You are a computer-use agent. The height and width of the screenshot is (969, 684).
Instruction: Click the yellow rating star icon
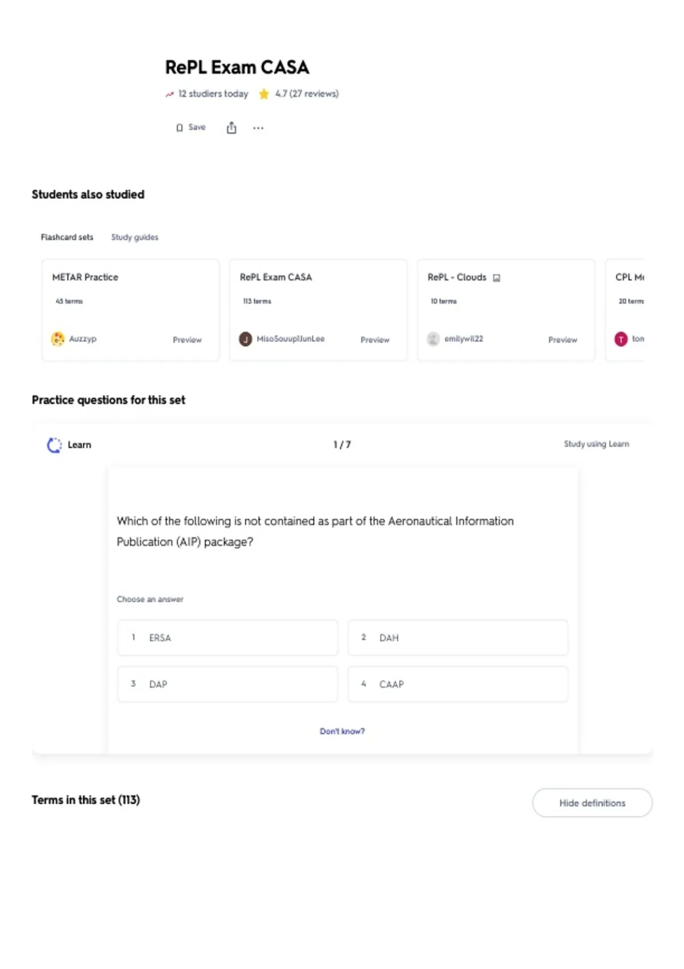[264, 94]
